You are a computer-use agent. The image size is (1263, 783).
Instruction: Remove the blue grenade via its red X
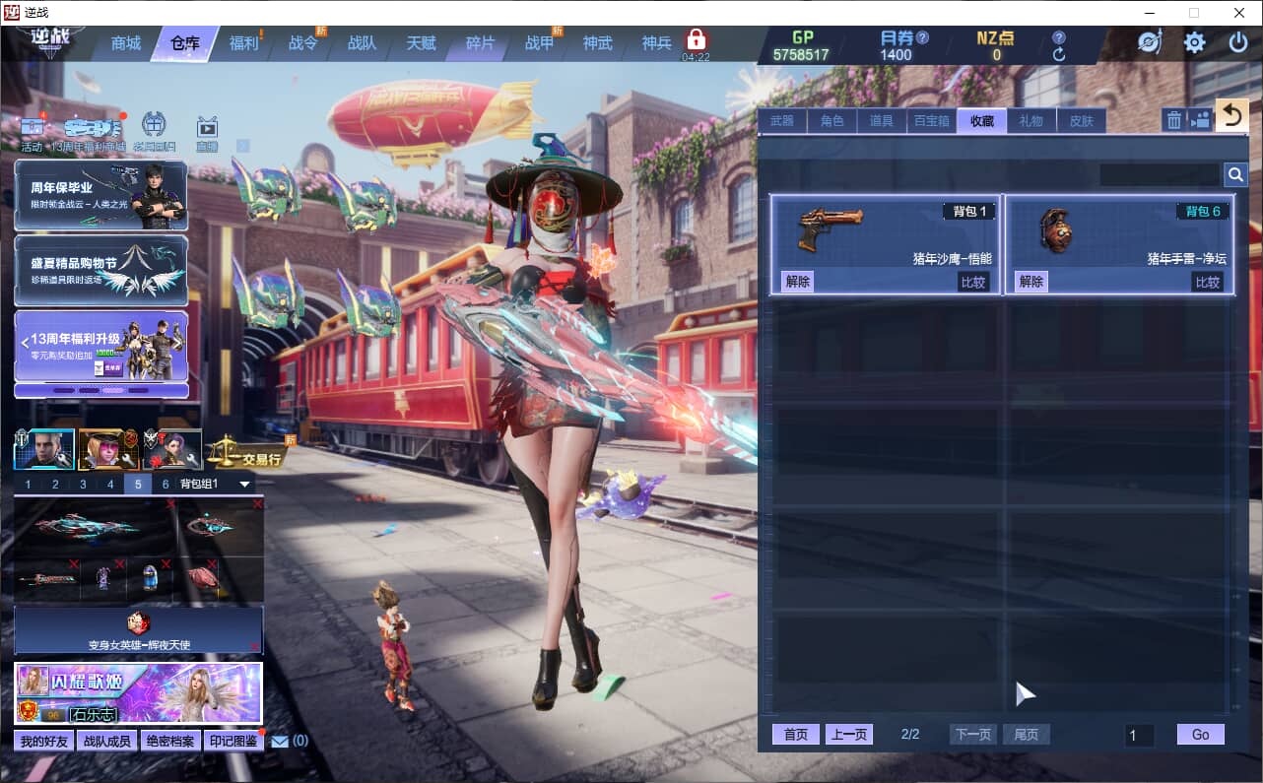point(166,563)
